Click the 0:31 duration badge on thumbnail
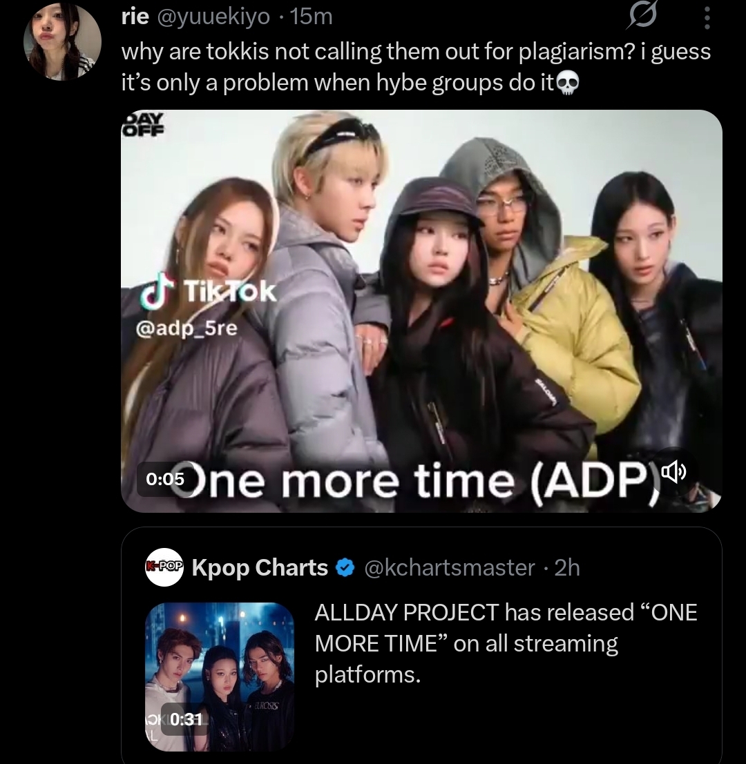The image size is (746, 764). pyautogui.click(x=185, y=719)
